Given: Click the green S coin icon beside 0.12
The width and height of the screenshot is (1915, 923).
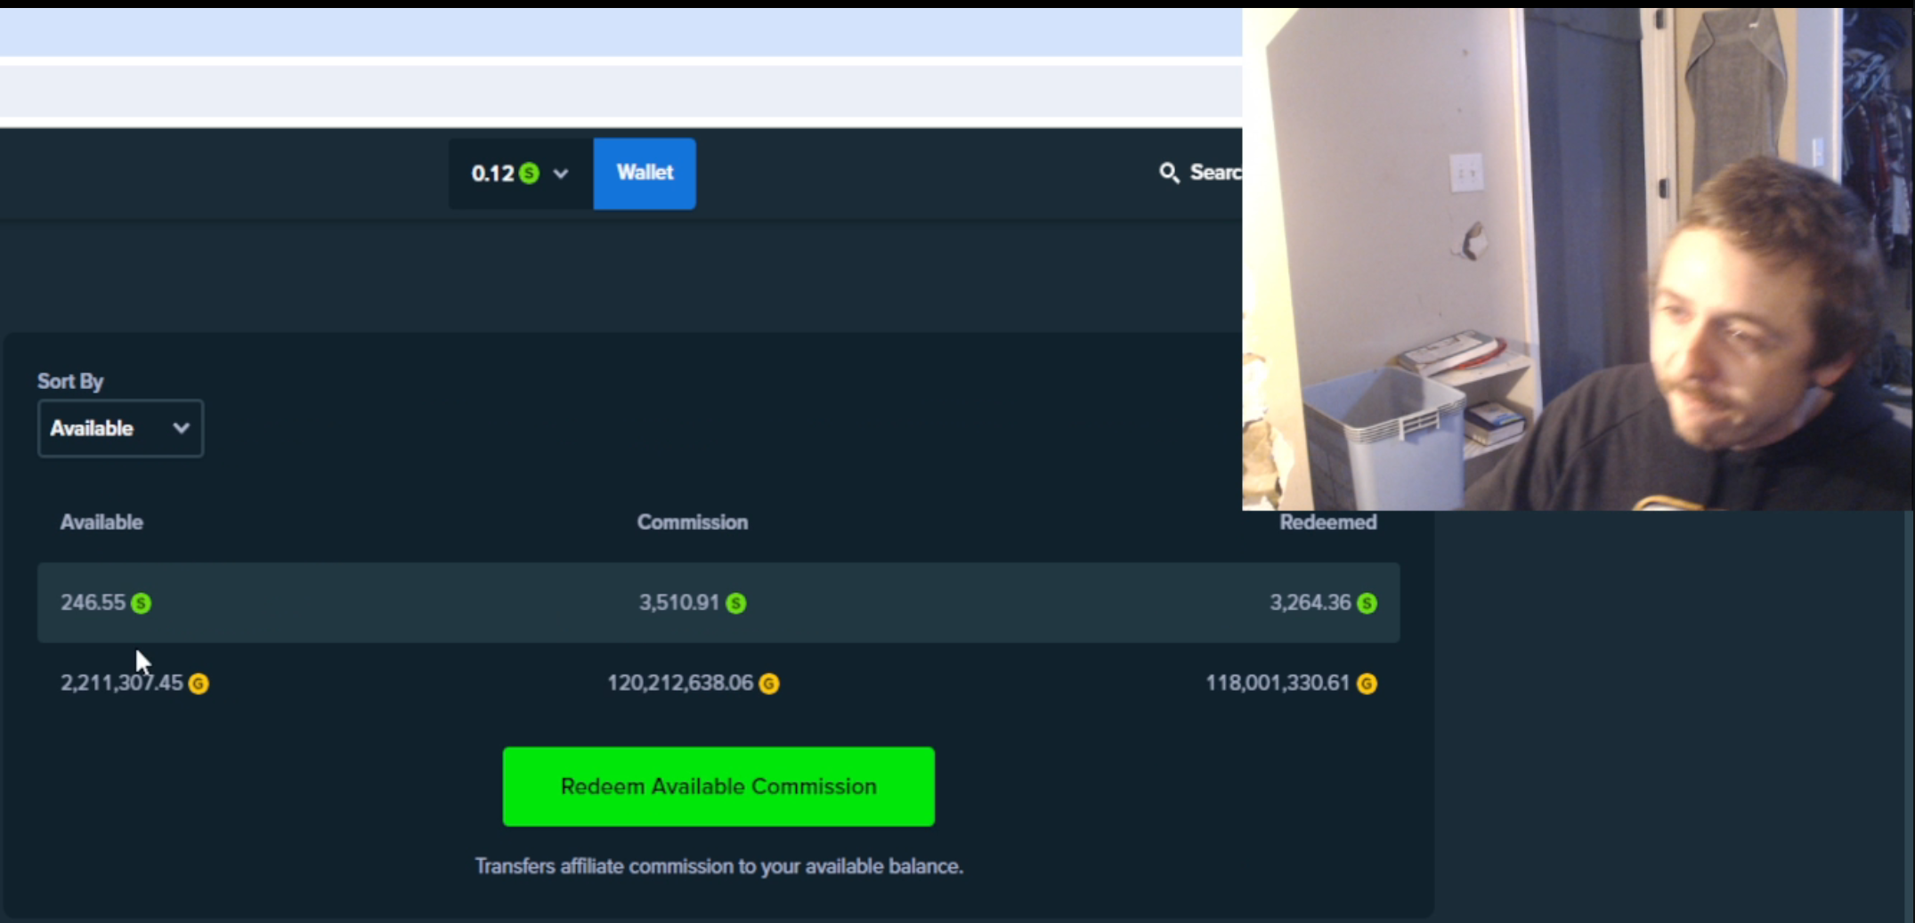Looking at the screenshot, I should tap(530, 174).
